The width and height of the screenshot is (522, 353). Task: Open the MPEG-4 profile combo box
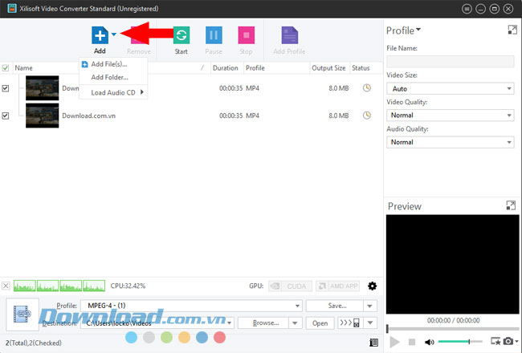(191, 306)
